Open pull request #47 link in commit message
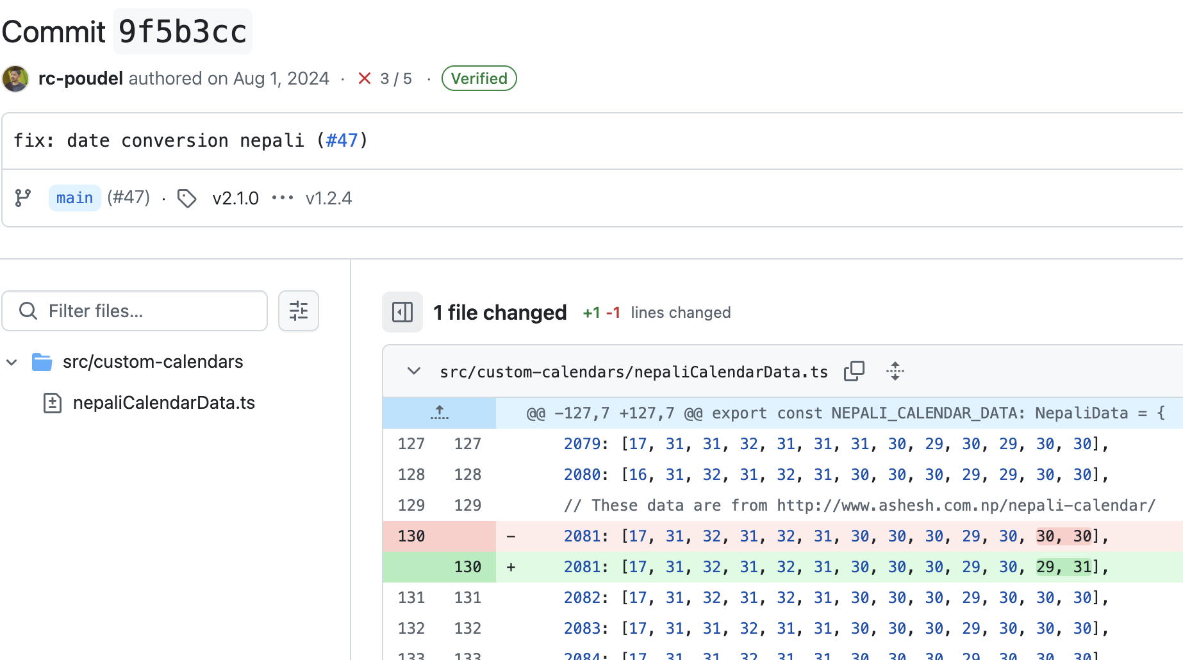The height and width of the screenshot is (660, 1183). pyautogui.click(x=342, y=140)
